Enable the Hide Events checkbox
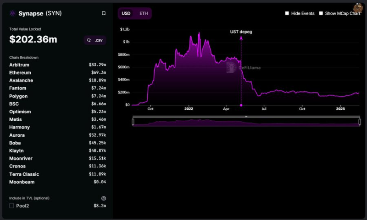The image size is (367, 220). click(x=287, y=13)
